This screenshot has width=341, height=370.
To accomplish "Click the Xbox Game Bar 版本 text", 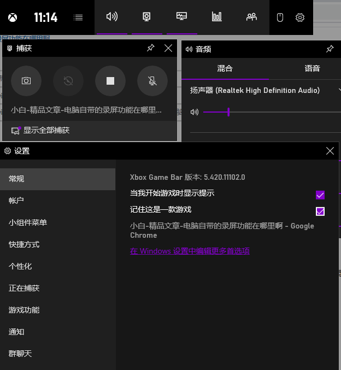I will (x=187, y=177).
